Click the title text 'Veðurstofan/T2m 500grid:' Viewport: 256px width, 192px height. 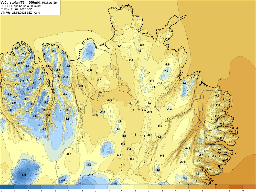point(21,3)
